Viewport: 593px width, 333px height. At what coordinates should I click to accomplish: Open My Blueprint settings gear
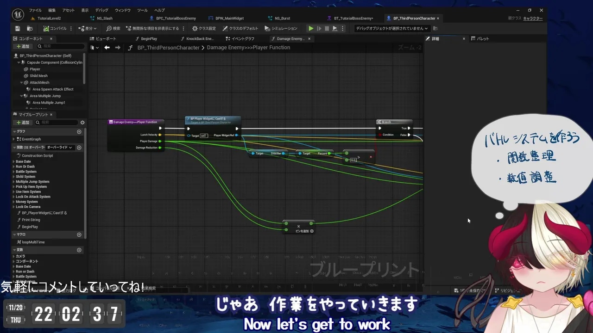tap(82, 123)
